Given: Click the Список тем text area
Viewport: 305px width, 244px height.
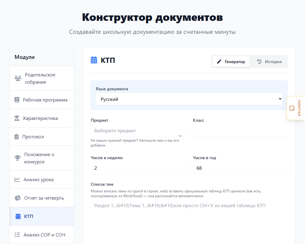Looking at the screenshot, I should pos(189,222).
